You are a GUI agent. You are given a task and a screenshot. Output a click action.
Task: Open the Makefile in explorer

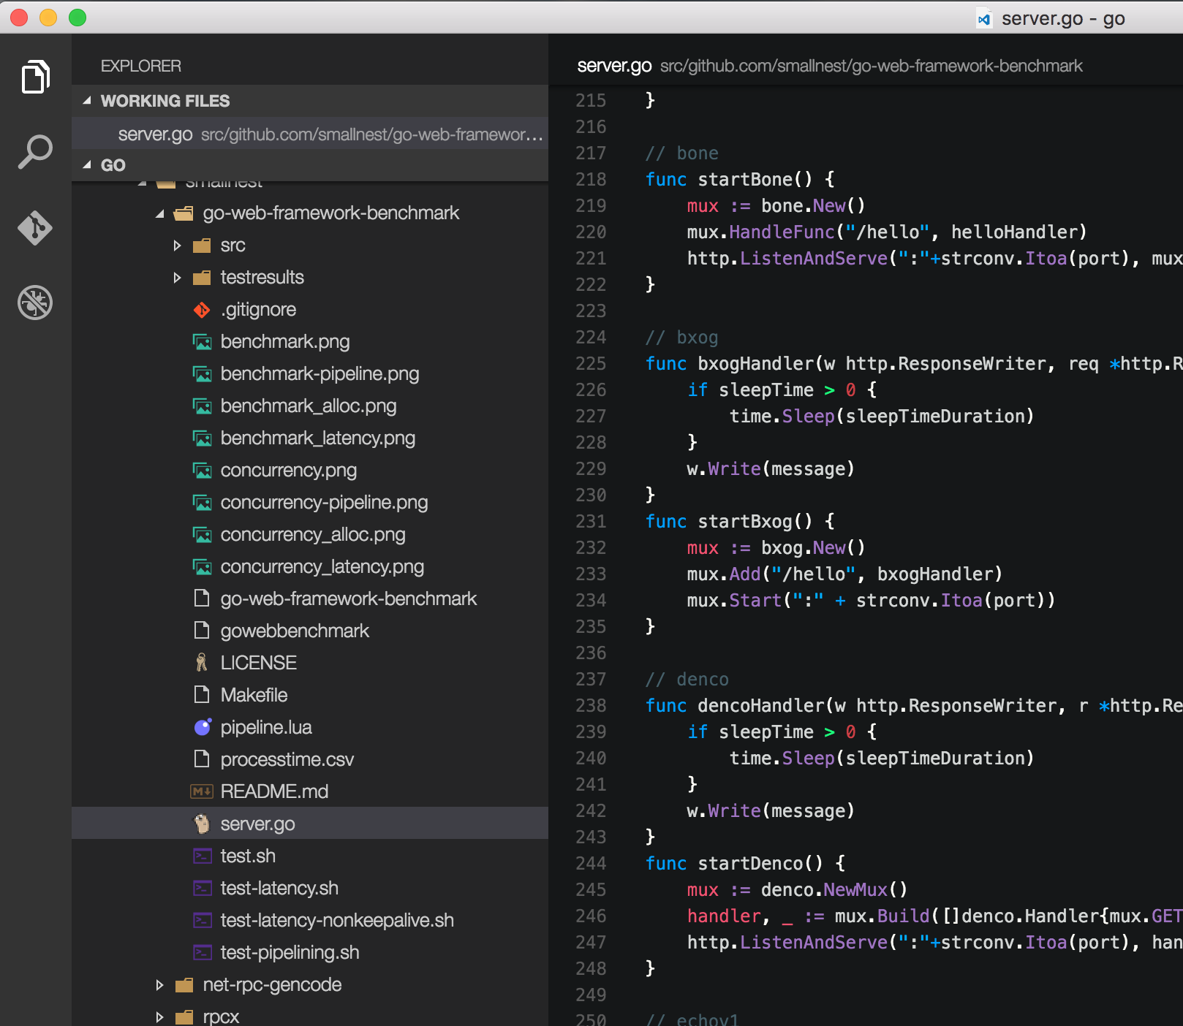[254, 695]
